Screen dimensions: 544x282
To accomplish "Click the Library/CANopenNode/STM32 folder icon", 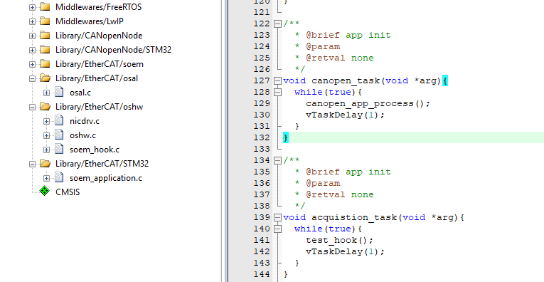I will point(45,49).
